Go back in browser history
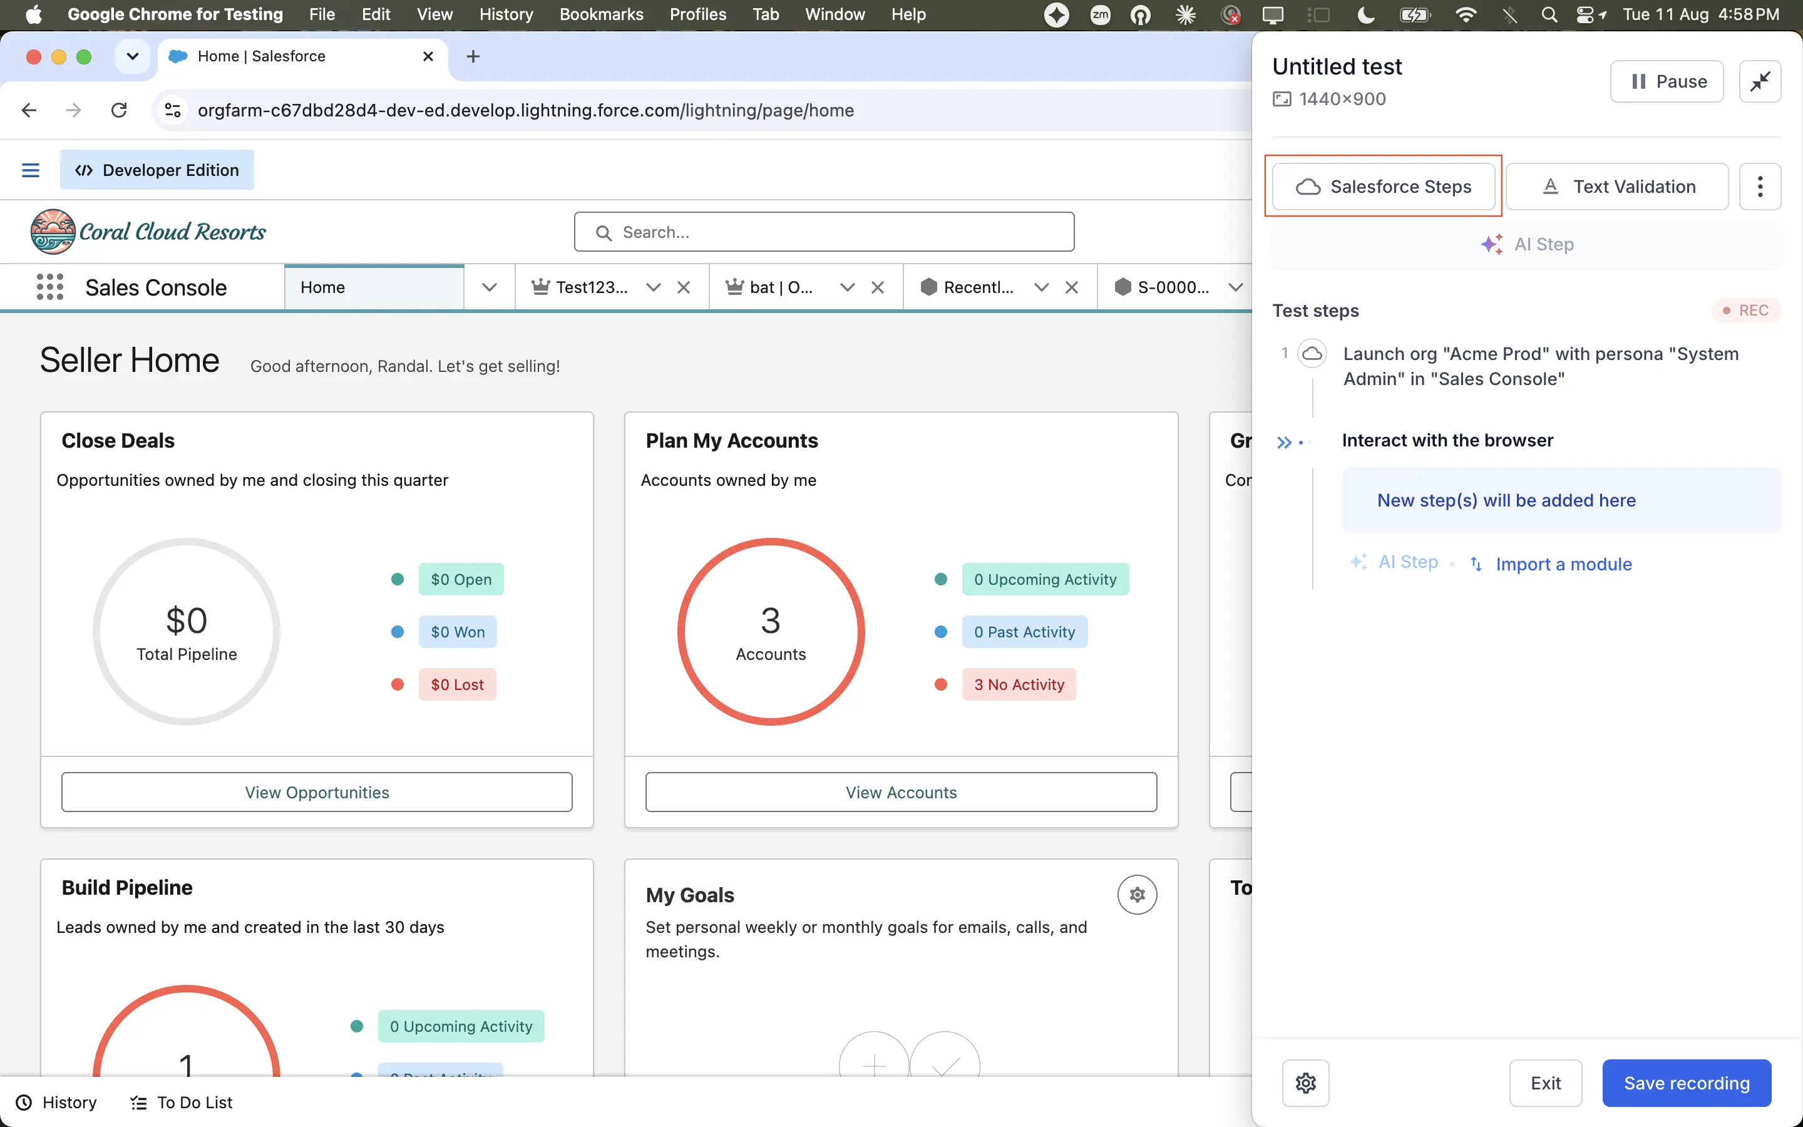The width and height of the screenshot is (1803, 1127). [x=29, y=110]
